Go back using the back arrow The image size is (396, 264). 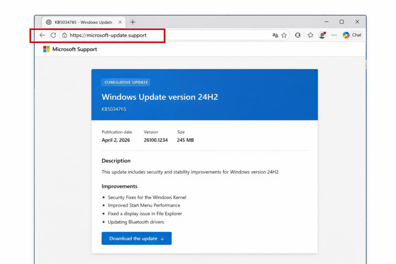point(42,35)
